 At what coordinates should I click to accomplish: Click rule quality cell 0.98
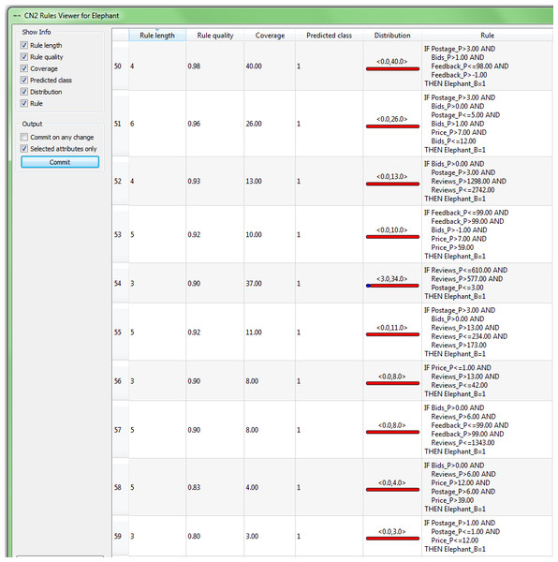215,66
